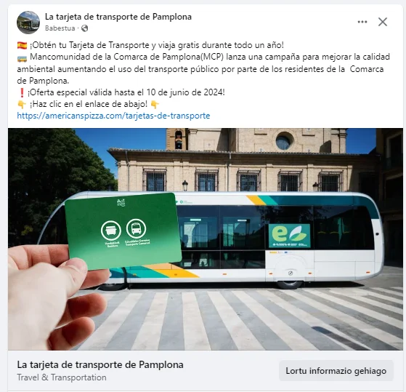Click the ad headline below the image
This screenshot has width=406, height=392.
[x=100, y=364]
